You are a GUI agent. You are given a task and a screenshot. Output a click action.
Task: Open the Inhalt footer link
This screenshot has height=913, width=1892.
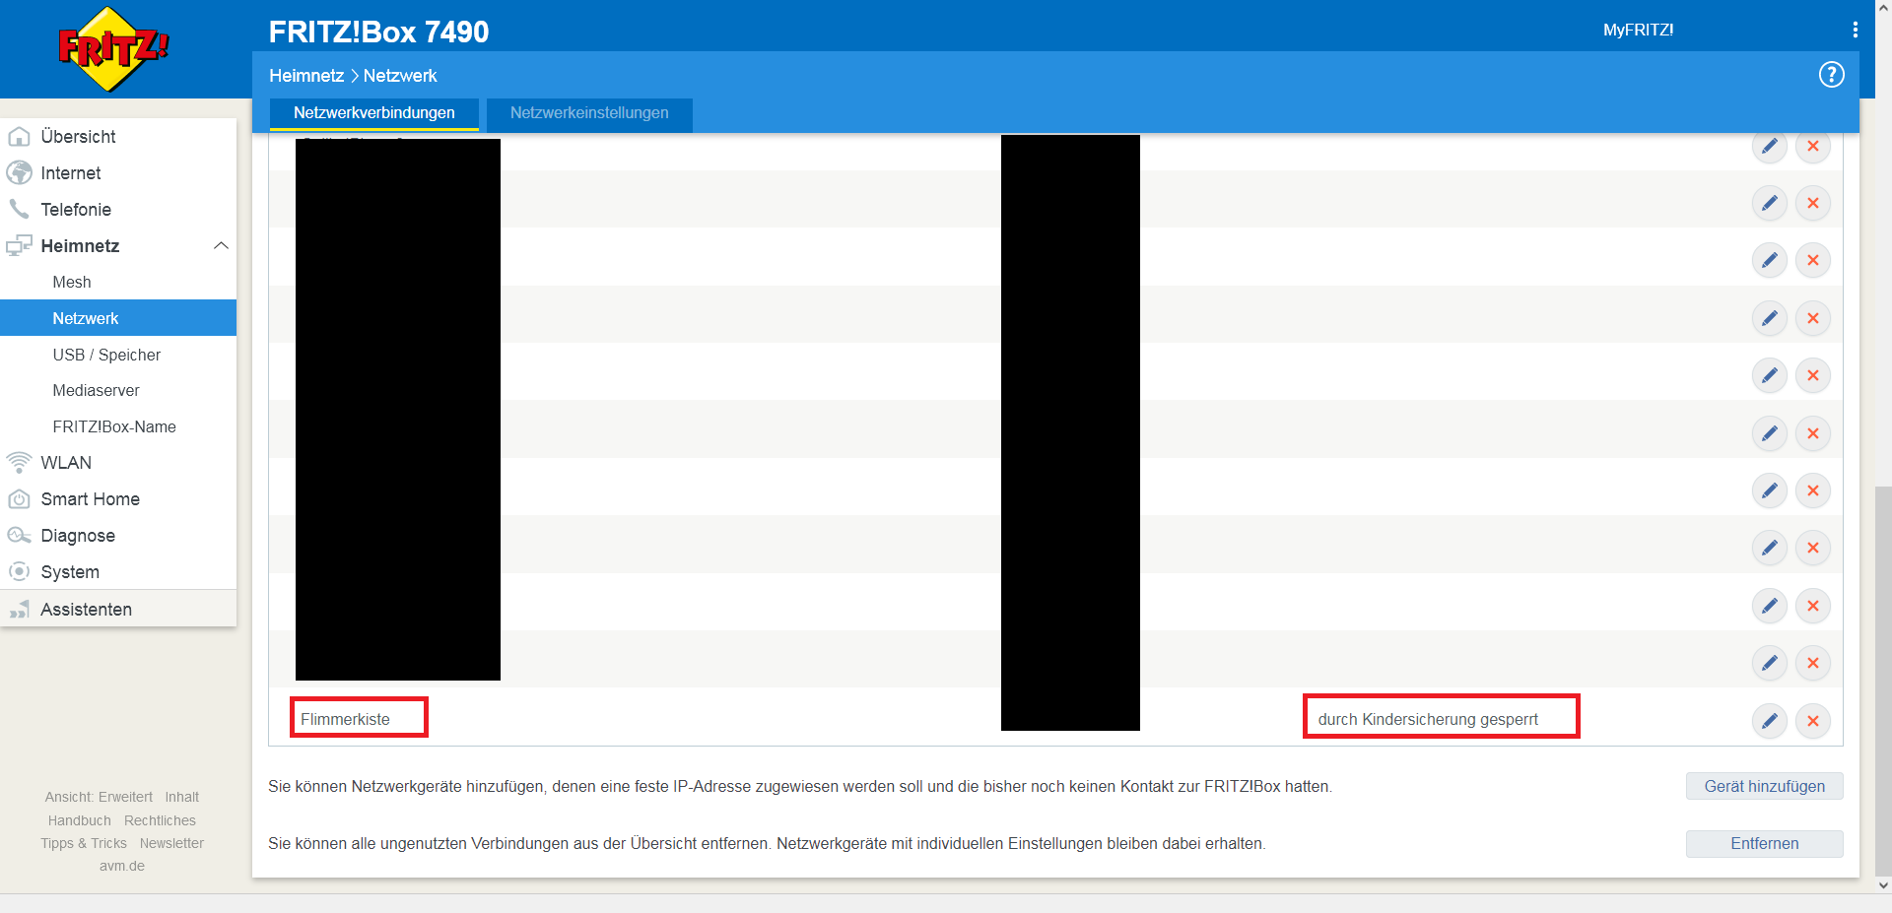click(x=181, y=797)
